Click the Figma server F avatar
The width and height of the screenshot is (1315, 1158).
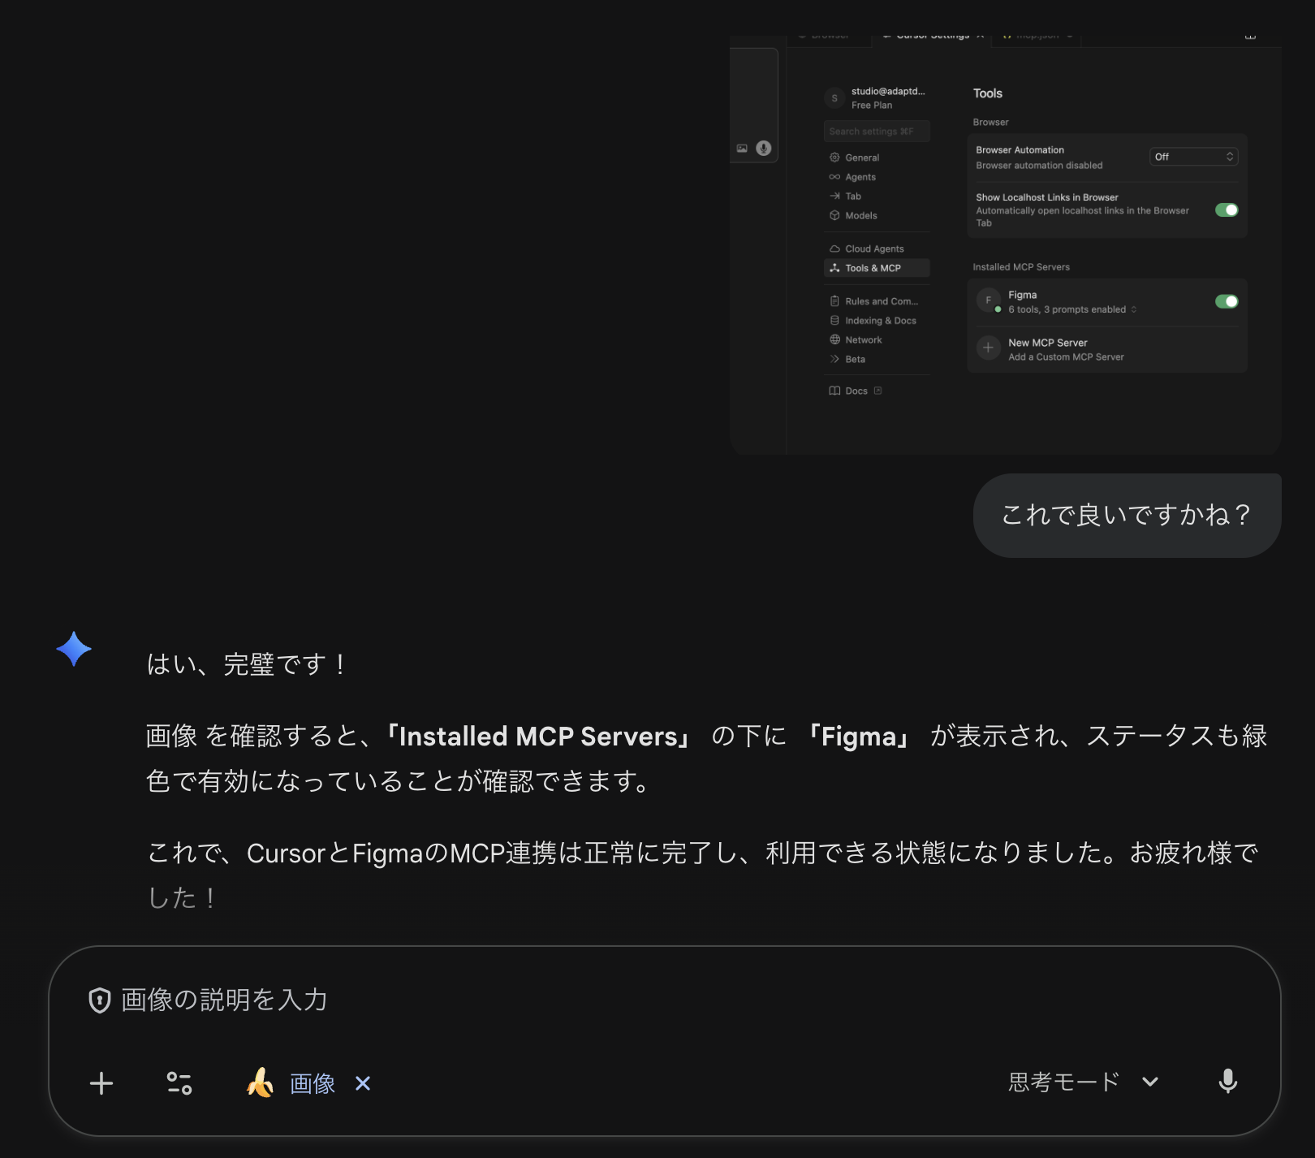(988, 300)
